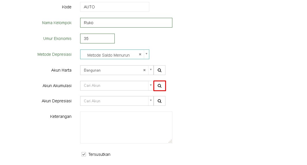The height and width of the screenshot is (165, 307).
Task: Expand the Akun Akumulasi dropdown arrow
Action: 150,85
